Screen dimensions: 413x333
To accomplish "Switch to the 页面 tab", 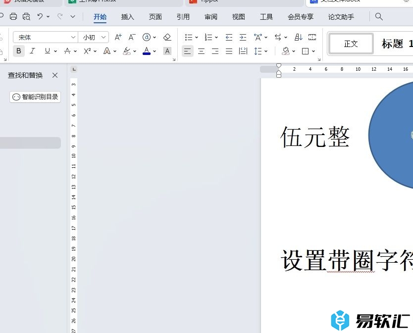I will coord(155,17).
